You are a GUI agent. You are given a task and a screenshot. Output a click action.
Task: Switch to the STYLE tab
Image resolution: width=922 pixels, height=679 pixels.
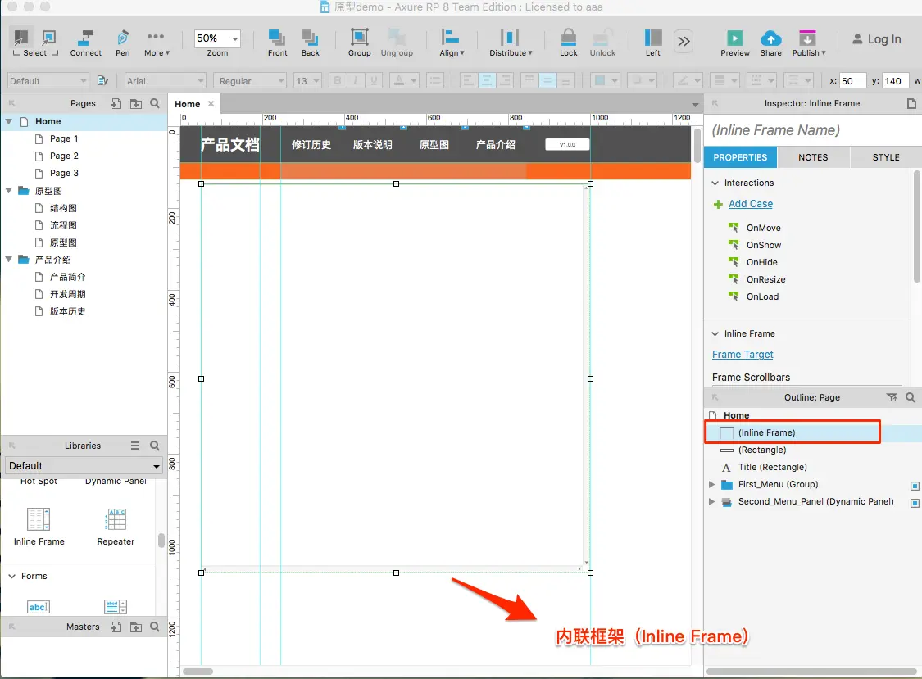click(886, 157)
